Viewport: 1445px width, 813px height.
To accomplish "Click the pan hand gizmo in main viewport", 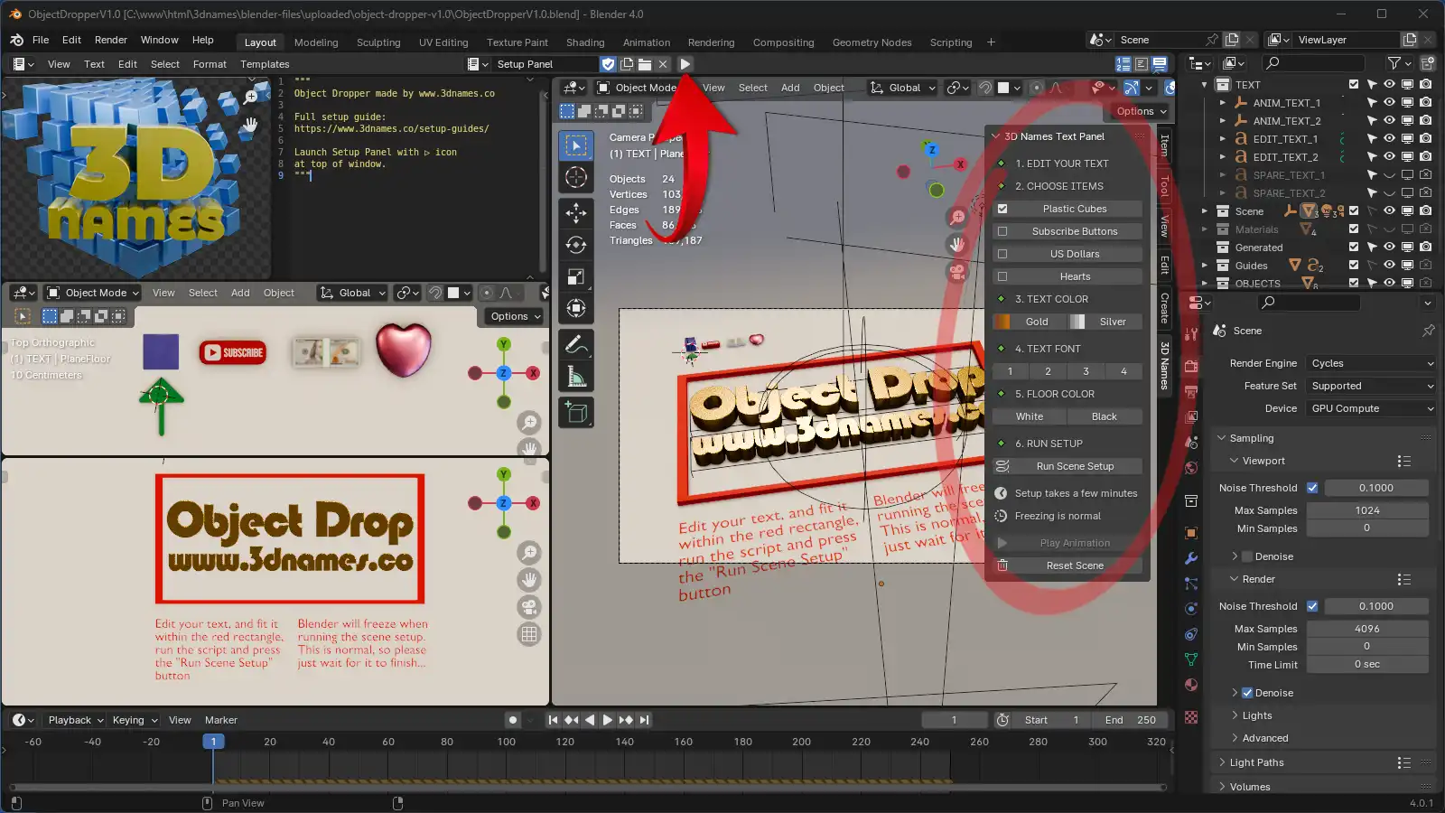I will (957, 244).
